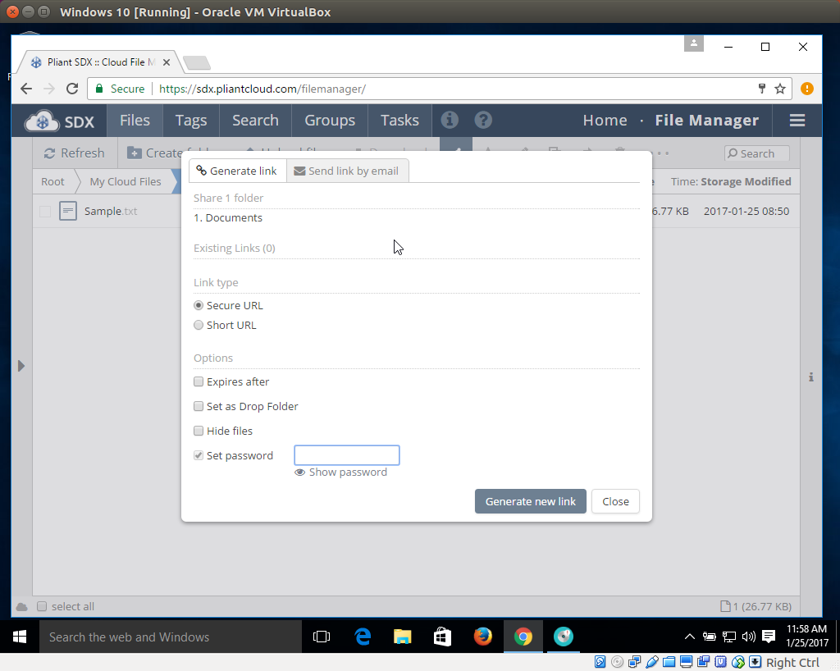Click the Chrome bookmark star icon
The width and height of the screenshot is (840, 671).
780,89
